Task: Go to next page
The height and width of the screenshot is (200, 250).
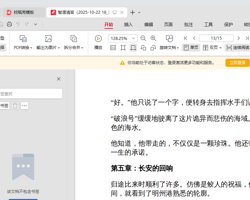Action: tap(239, 38)
